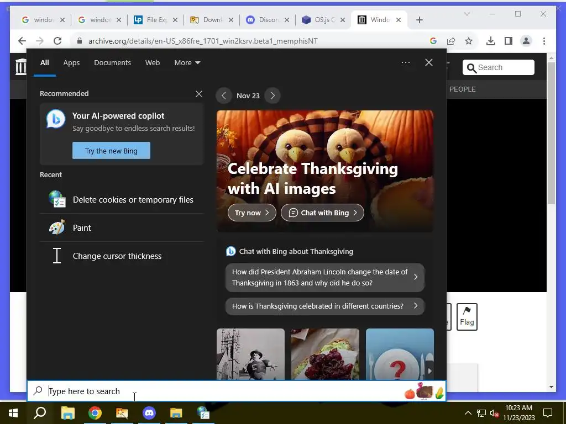Image resolution: width=566 pixels, height=424 pixels.
Task: Click Chat with Bing about Thanksgiving heading
Action: 296,252
